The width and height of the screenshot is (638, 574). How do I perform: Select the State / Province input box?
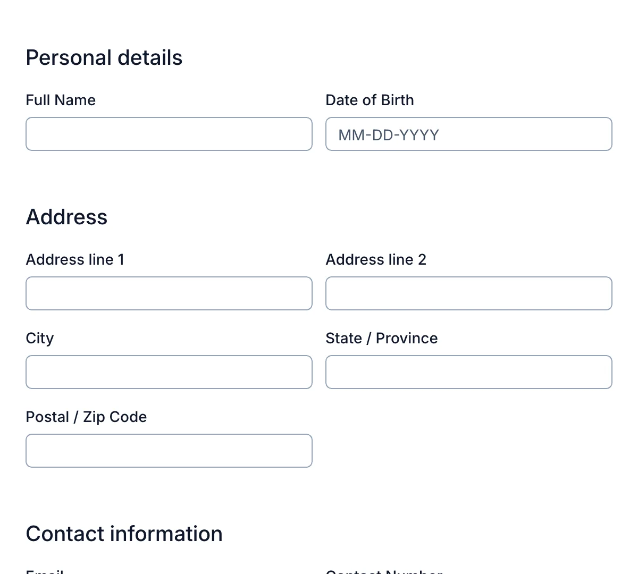pos(468,372)
